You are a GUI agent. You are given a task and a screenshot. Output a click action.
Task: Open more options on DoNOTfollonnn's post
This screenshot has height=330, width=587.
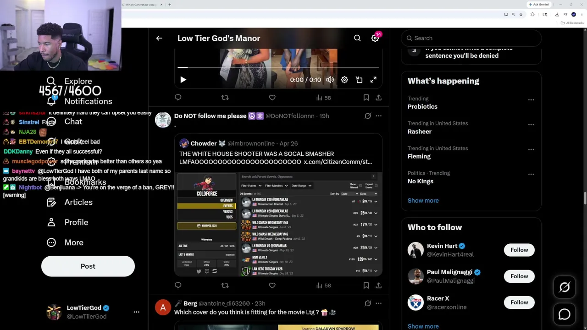(x=378, y=116)
